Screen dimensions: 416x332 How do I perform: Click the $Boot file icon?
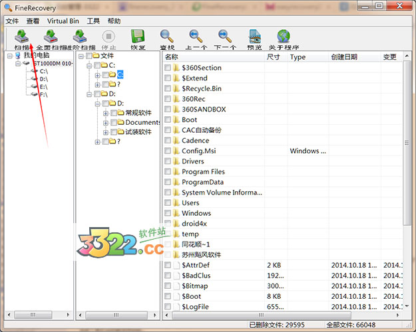[176, 296]
